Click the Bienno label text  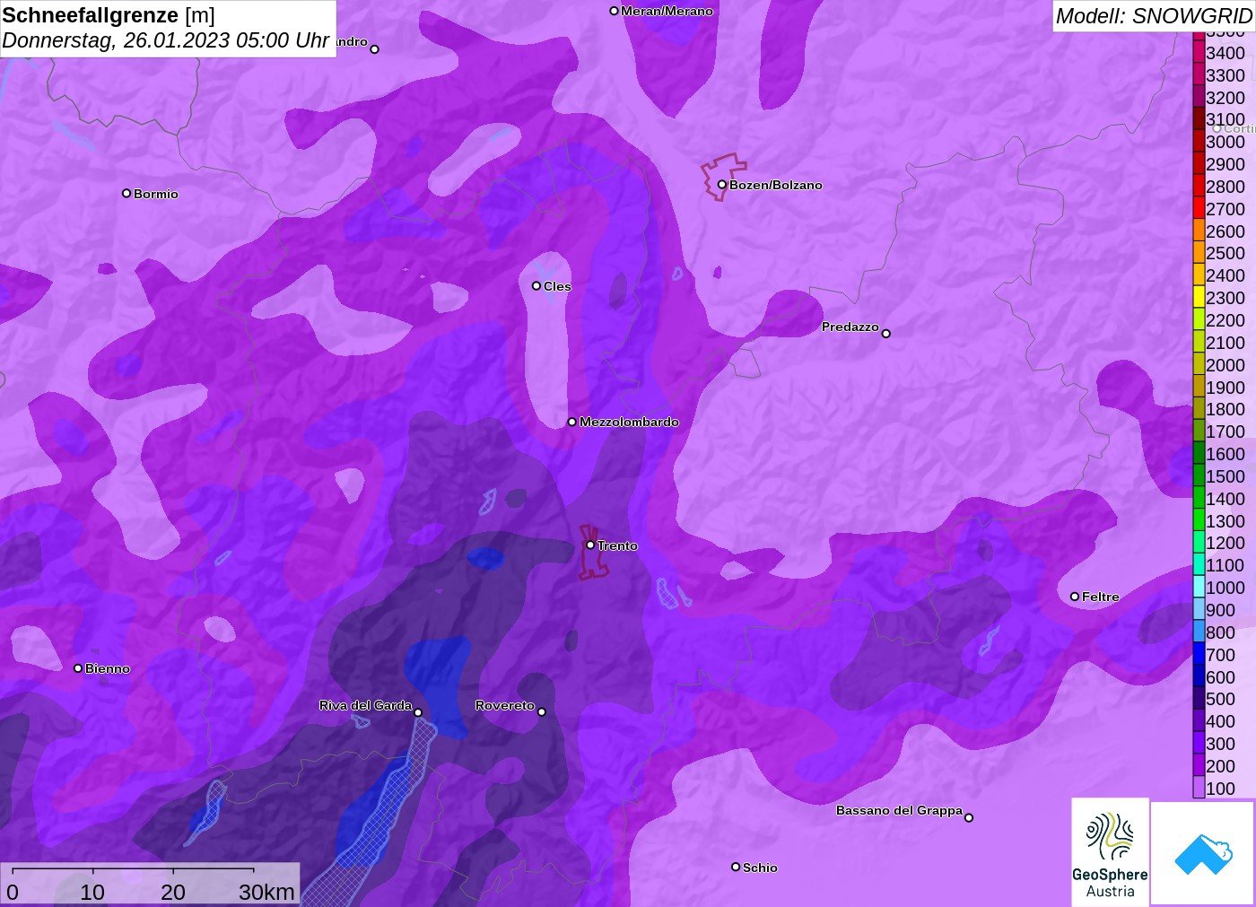point(108,668)
